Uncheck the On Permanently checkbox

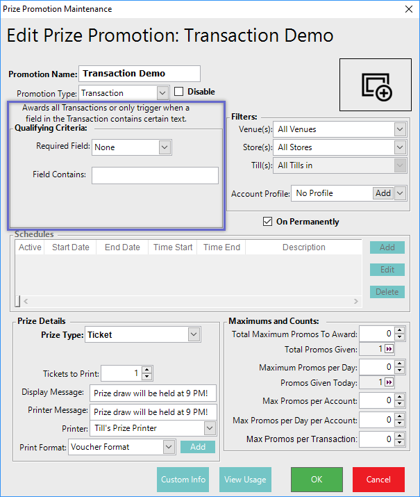coord(267,222)
